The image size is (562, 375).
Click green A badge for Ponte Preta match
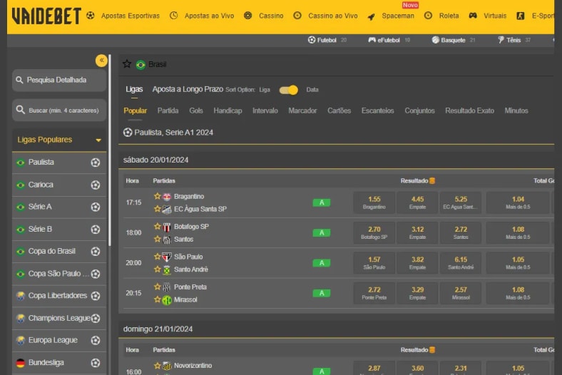[x=322, y=293]
